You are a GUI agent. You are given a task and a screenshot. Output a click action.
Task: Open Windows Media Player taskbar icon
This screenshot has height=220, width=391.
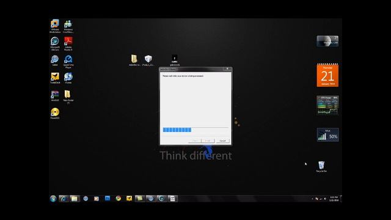97,199
